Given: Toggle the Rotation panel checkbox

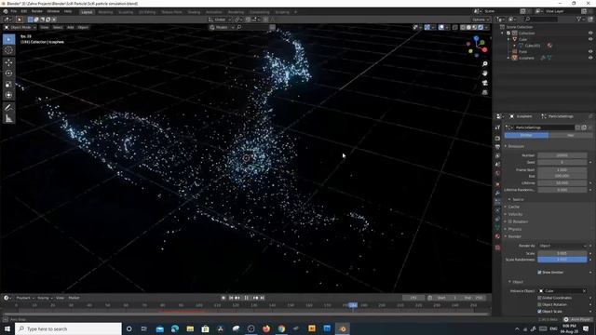Looking at the screenshot, I should [x=510, y=221].
